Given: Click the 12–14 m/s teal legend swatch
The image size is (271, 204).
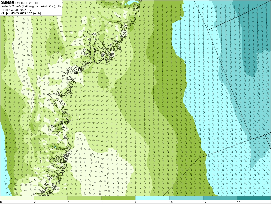Looking at the screenshot, I should tap(220, 198).
